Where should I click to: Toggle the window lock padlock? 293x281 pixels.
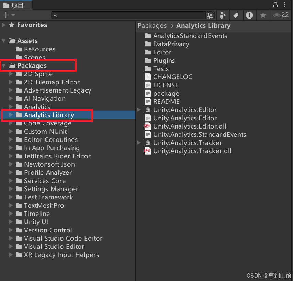point(276,4)
